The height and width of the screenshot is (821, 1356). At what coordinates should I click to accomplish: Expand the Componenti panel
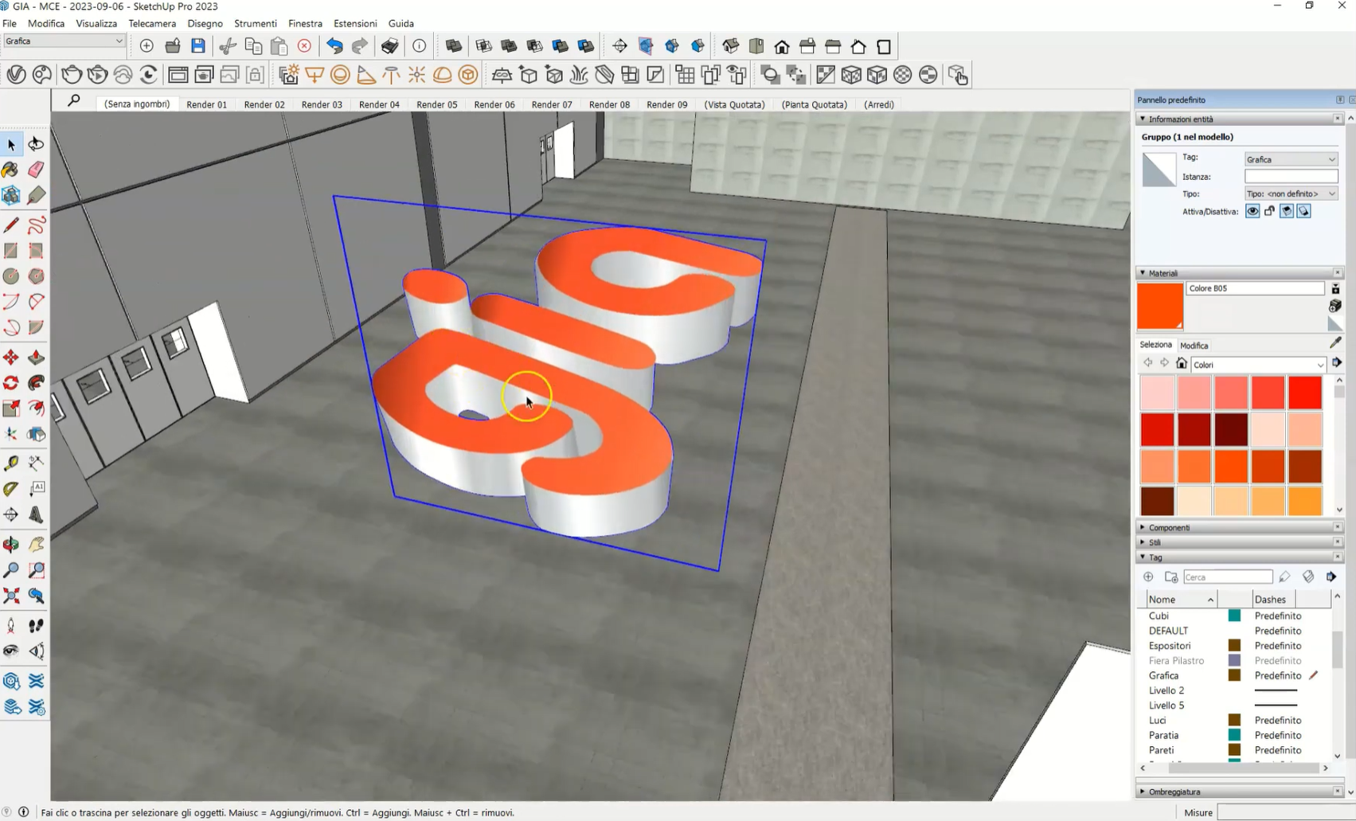[x=1169, y=527]
